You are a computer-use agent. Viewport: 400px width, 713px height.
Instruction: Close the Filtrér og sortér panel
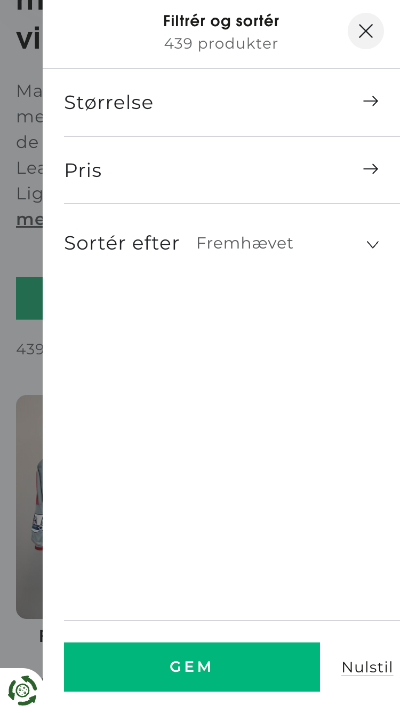(366, 31)
